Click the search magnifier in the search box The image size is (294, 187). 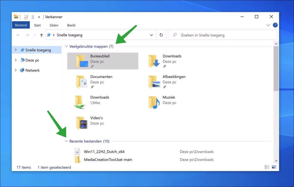[x=174, y=35]
